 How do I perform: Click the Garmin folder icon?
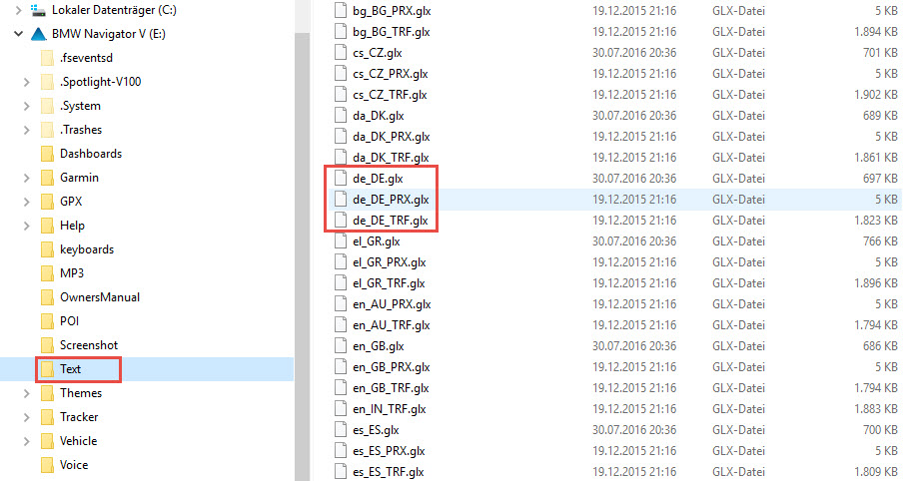(48, 178)
